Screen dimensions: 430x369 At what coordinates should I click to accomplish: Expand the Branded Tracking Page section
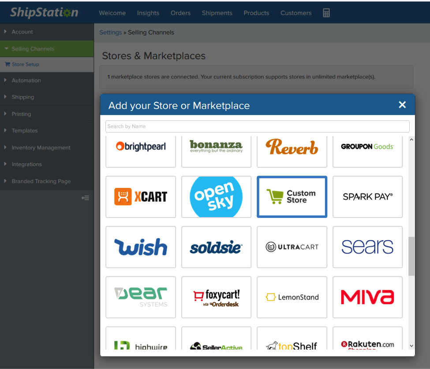[x=47, y=181]
